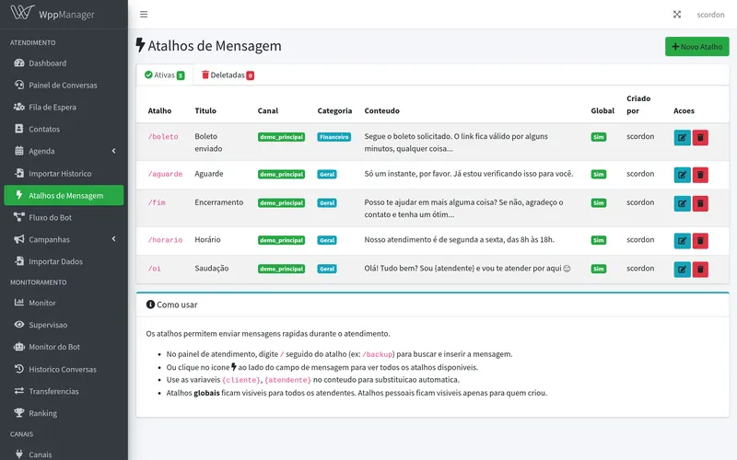Click Agenda calendar icon in sidebar

coord(18,151)
